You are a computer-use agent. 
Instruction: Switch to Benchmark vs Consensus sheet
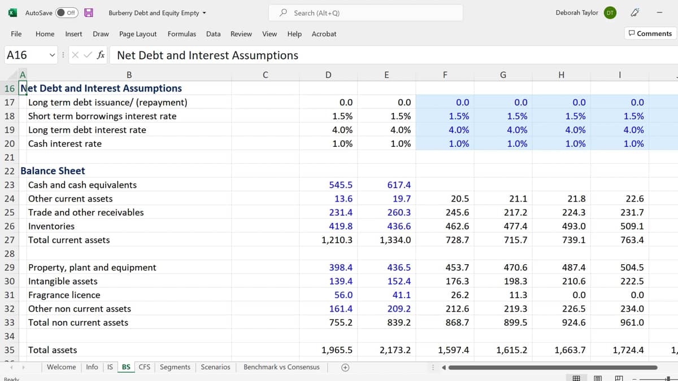[281, 367]
